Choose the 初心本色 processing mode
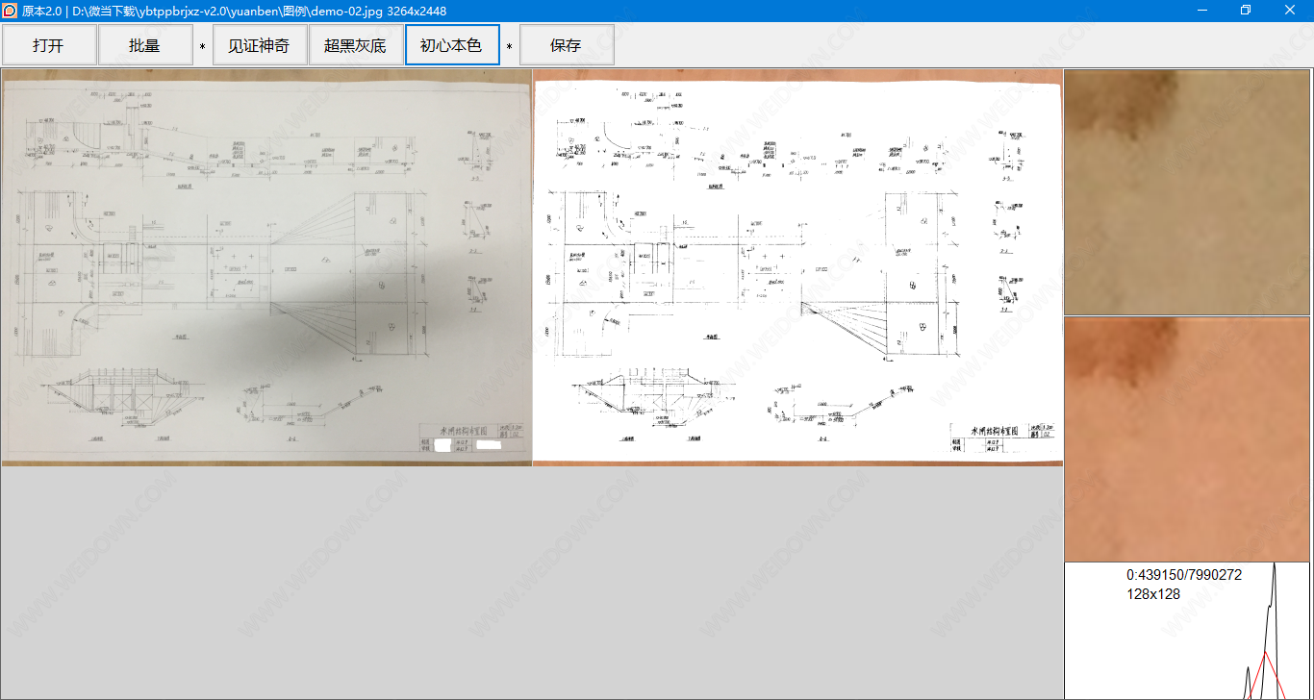The image size is (1314, 700). click(452, 45)
